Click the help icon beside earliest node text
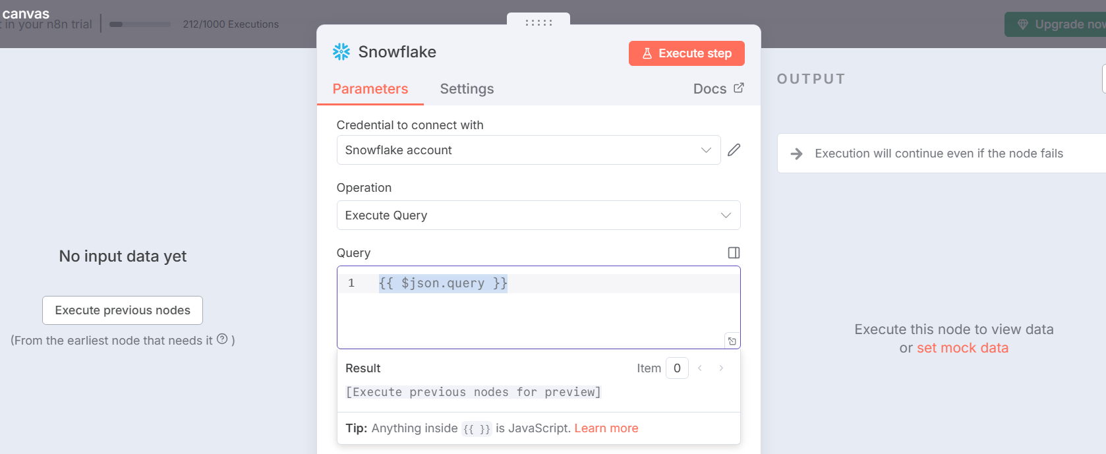 tap(222, 339)
